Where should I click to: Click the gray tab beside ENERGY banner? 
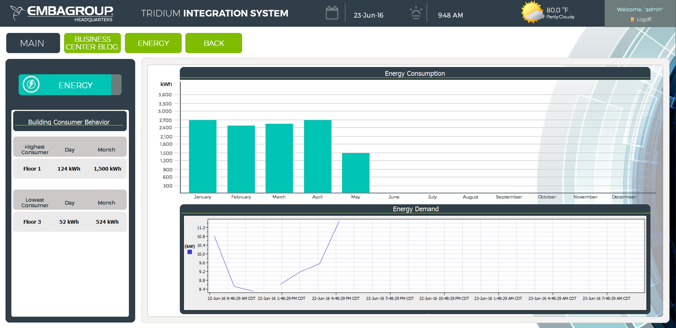tap(116, 85)
